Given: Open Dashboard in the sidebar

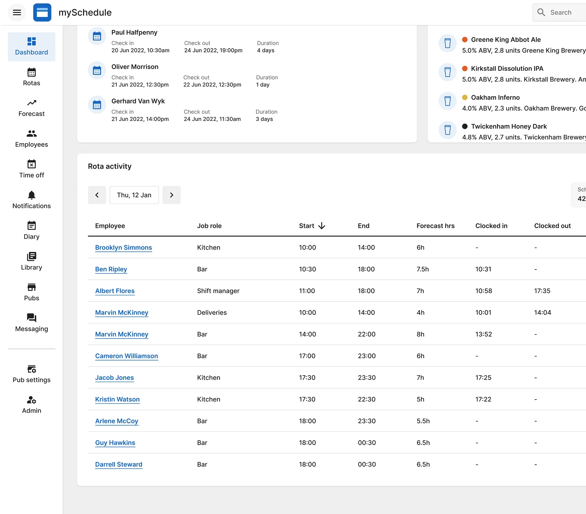Looking at the screenshot, I should [x=31, y=47].
